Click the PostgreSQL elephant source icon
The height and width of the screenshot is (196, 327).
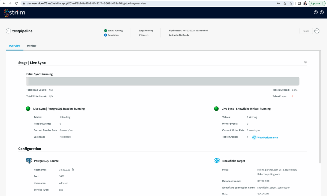click(x=29, y=161)
